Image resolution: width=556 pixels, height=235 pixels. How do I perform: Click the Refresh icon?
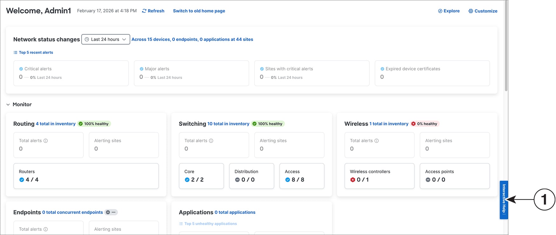(x=144, y=11)
